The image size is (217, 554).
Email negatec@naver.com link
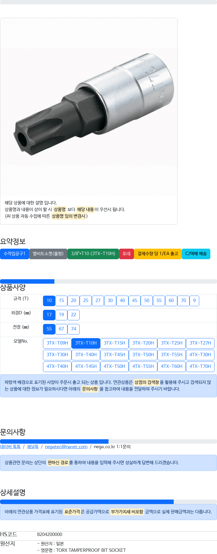[x=66, y=447]
